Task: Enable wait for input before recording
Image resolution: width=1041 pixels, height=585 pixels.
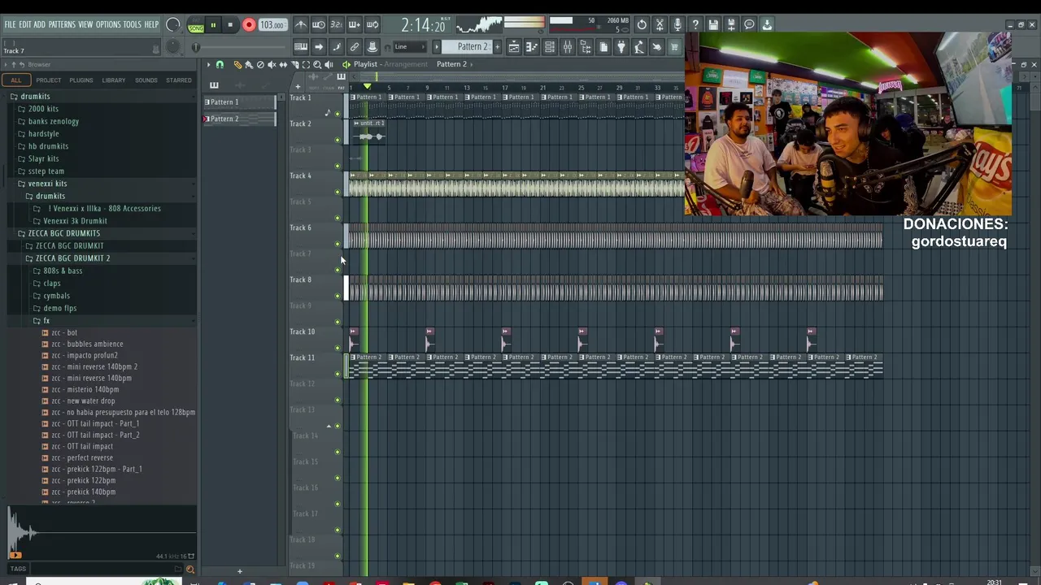Action: click(x=319, y=25)
